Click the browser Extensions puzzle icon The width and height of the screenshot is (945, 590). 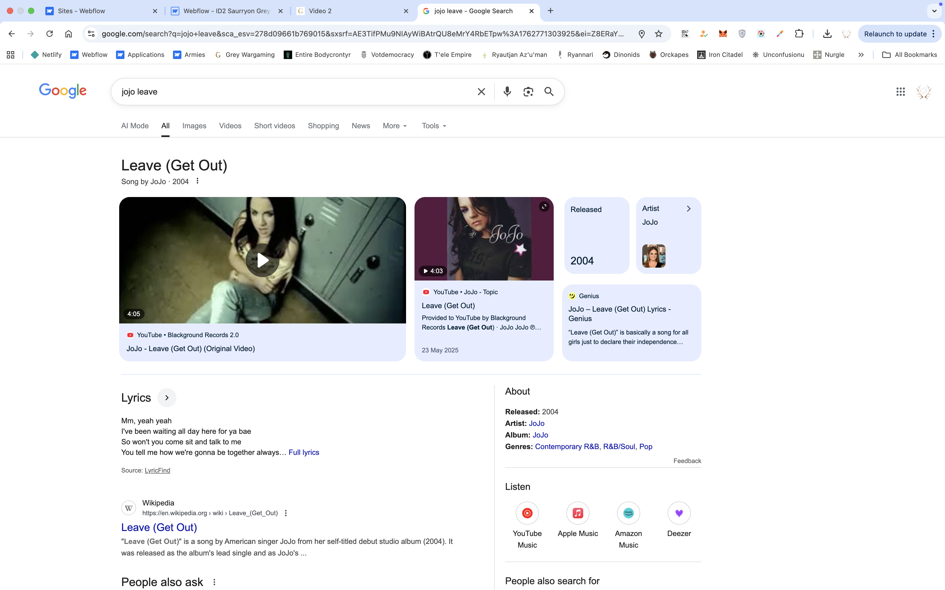(799, 34)
